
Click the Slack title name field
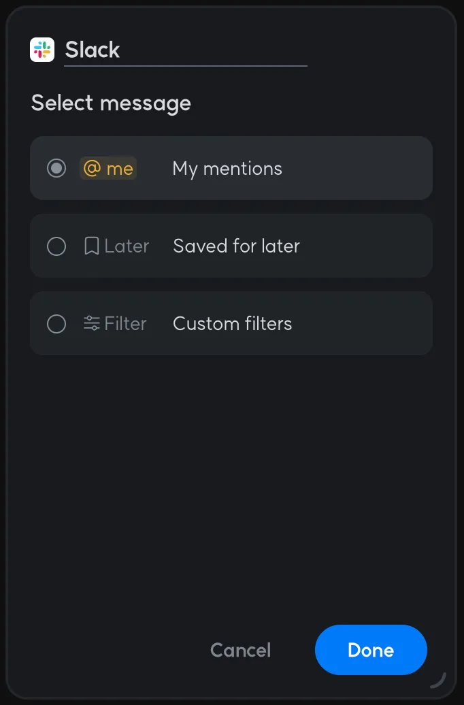(x=184, y=50)
